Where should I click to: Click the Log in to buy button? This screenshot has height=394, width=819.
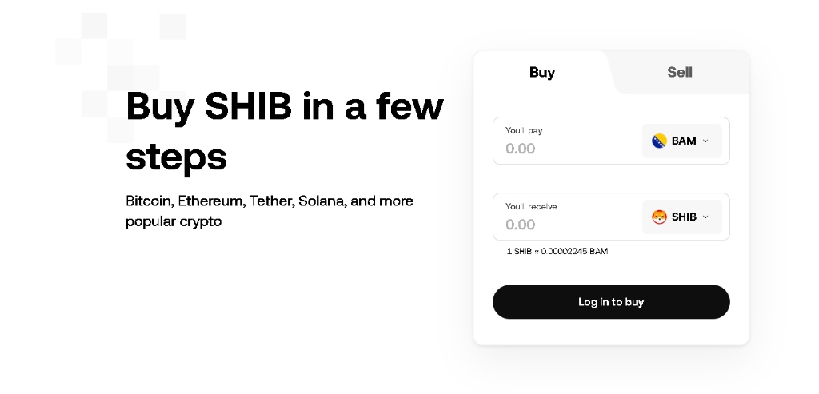point(611,301)
